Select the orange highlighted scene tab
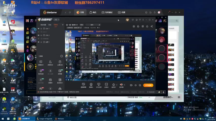The width and height of the screenshot is (216, 121). pyautogui.click(x=56, y=25)
